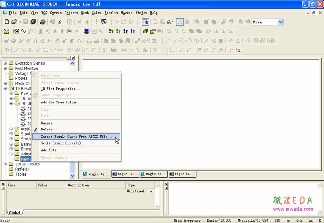Click the sine wave Excitation Signal icon
The height and width of the screenshot is (223, 324).
[23, 31]
